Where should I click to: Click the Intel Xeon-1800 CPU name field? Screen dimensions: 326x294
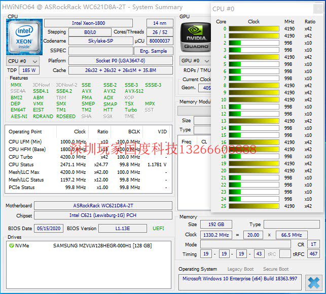point(88,23)
